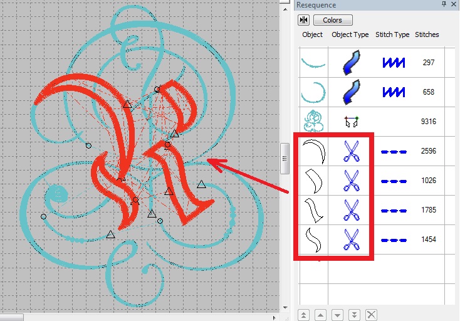
Task: Click the mirror/flip icon beside Colors
Action: 303,20
